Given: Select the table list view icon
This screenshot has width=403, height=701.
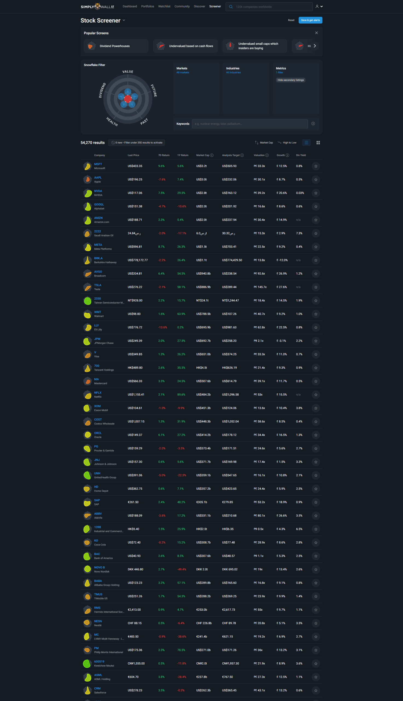Looking at the screenshot, I should 306,143.
